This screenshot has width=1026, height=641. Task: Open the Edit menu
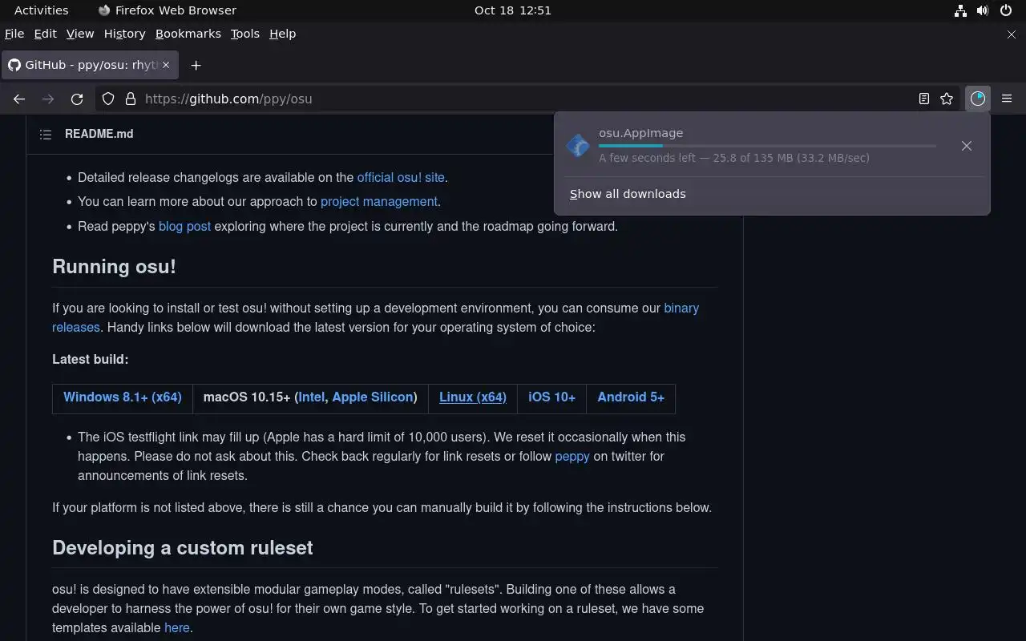(x=45, y=34)
